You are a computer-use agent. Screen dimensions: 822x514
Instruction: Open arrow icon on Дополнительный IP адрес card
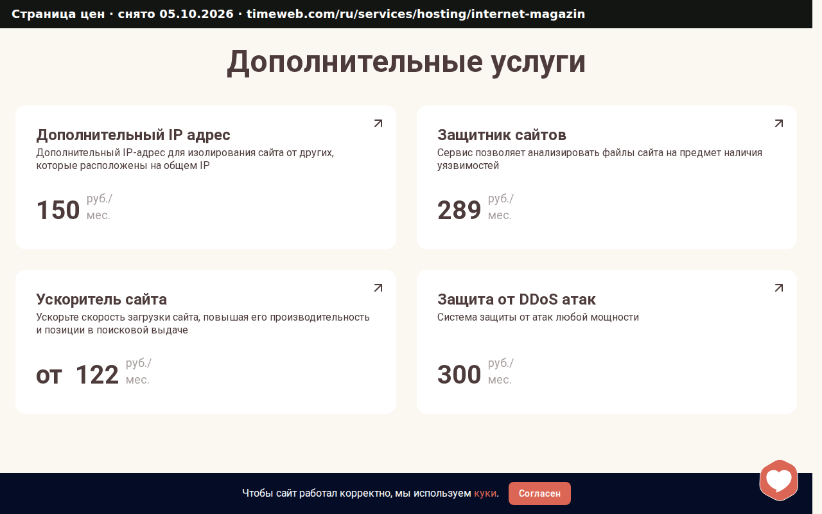pyautogui.click(x=378, y=123)
